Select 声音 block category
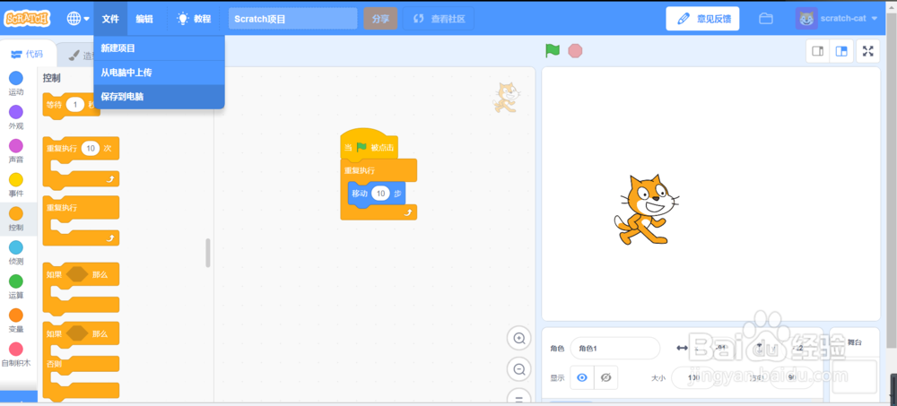This screenshot has width=897, height=406. tap(16, 151)
